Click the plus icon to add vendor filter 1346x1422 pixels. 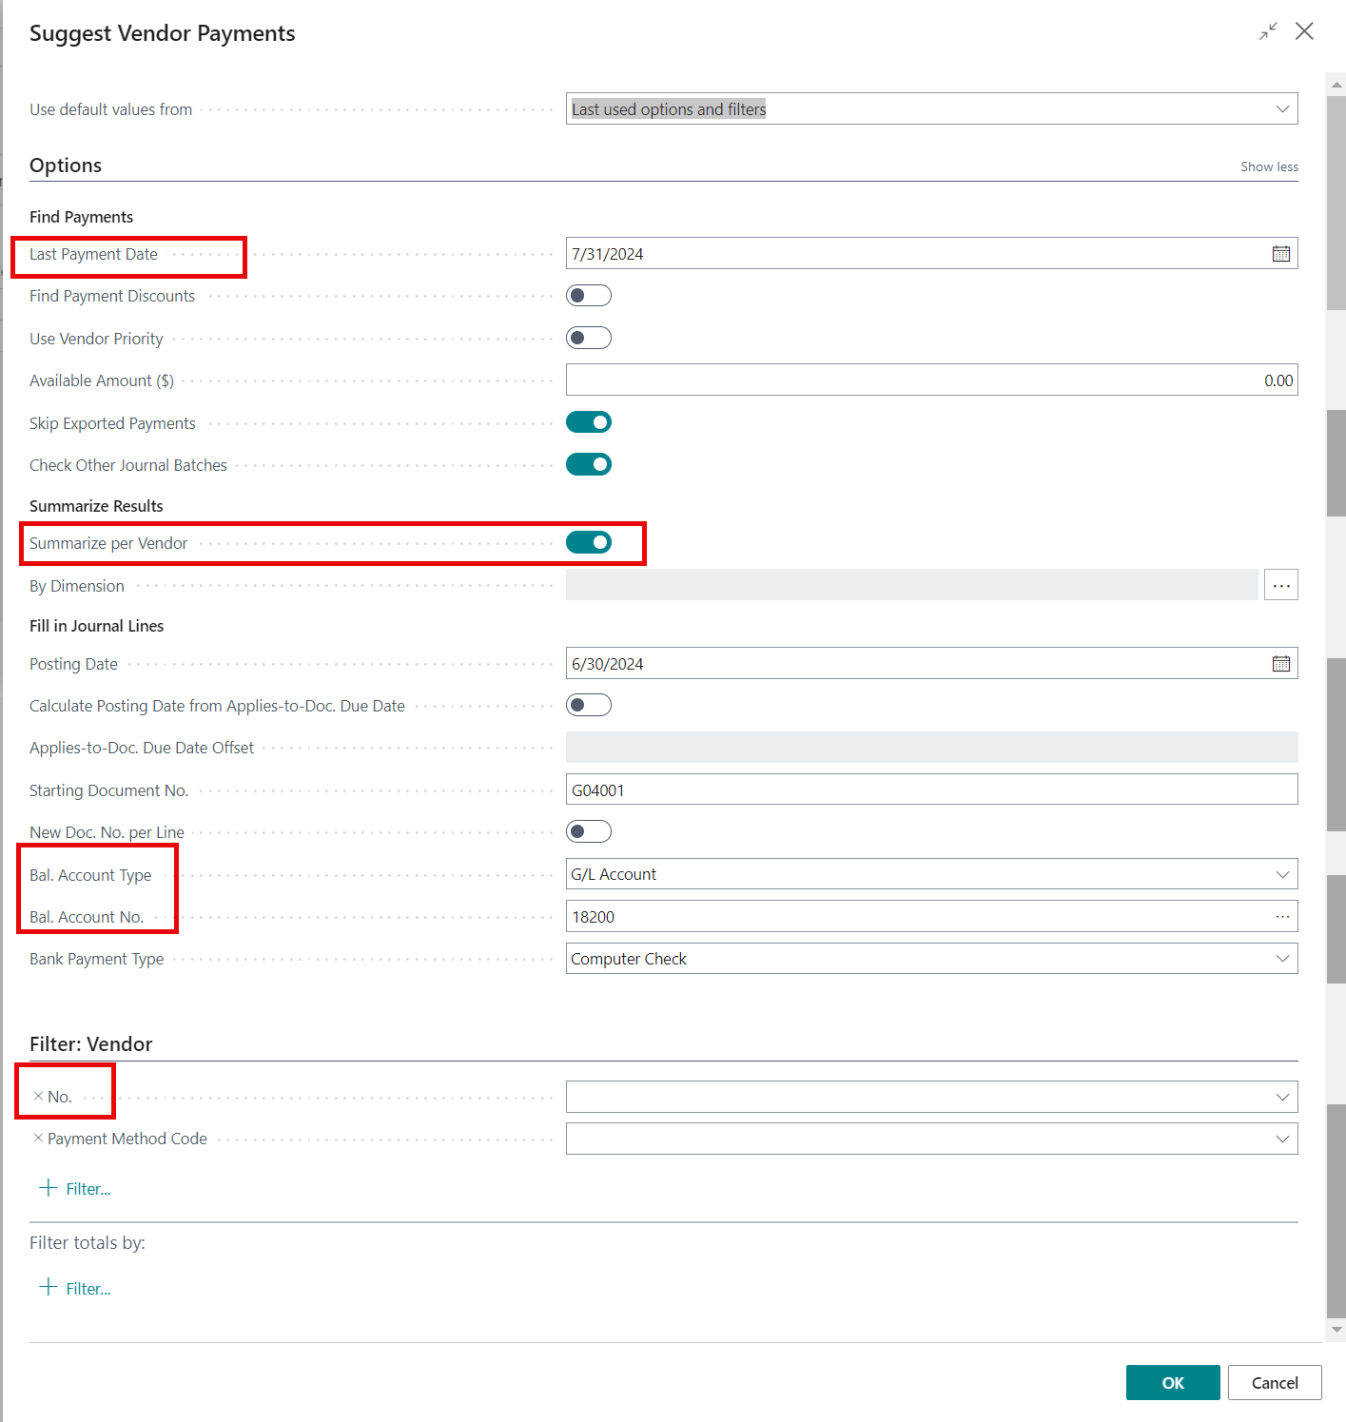pos(48,1187)
